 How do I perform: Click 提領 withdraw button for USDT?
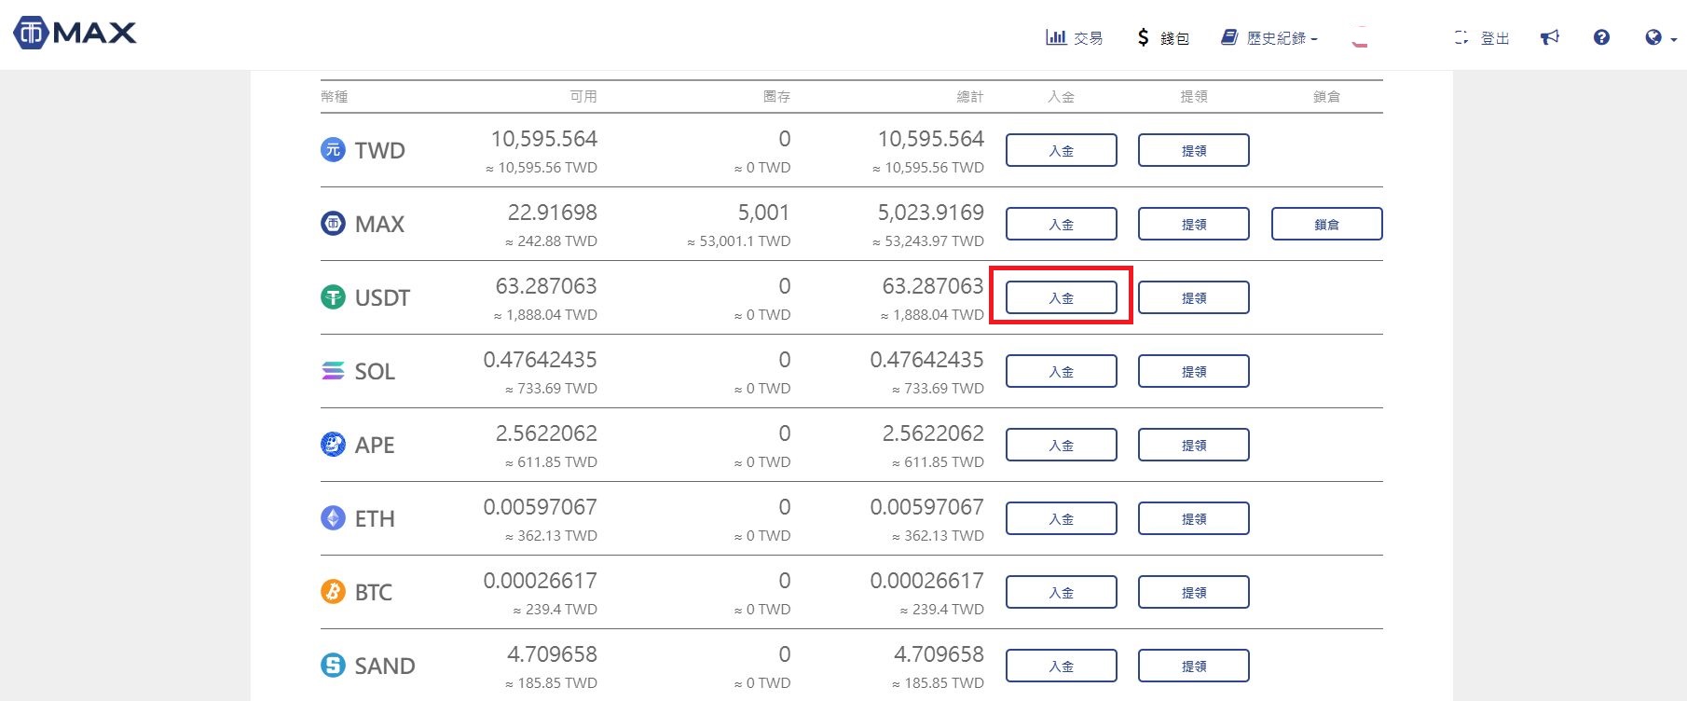(1194, 297)
